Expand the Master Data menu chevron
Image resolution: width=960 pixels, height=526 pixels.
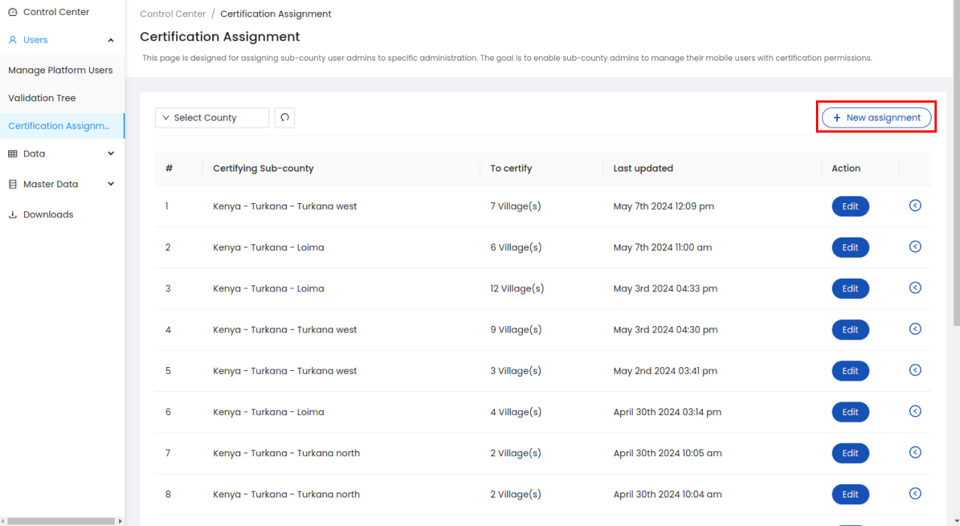pyautogui.click(x=111, y=184)
